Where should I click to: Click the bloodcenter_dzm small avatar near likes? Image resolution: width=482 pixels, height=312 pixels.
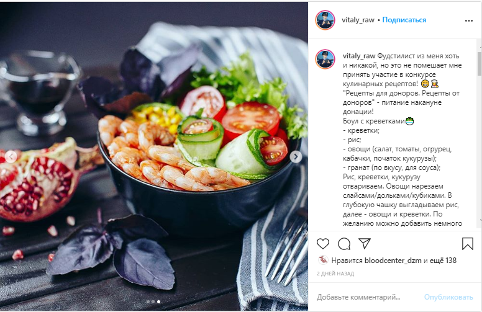(323, 260)
